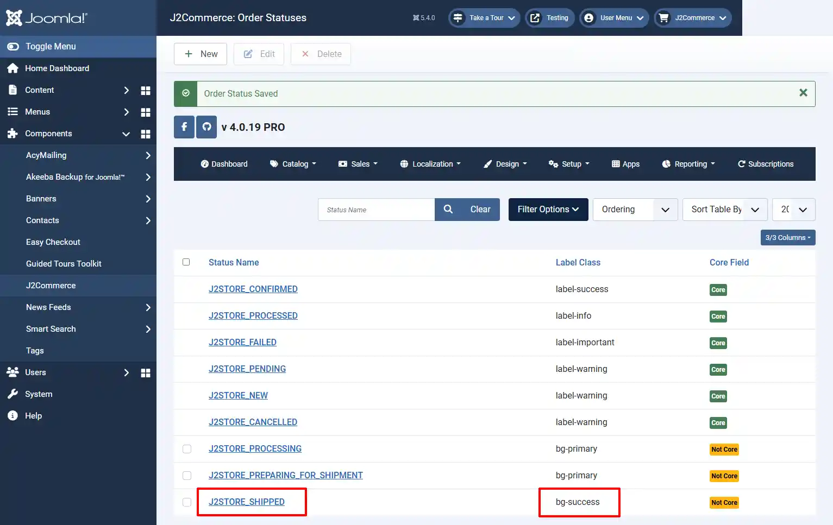Click the Menus list icon in sidebar
The height and width of the screenshot is (525, 833).
pyautogui.click(x=12, y=112)
